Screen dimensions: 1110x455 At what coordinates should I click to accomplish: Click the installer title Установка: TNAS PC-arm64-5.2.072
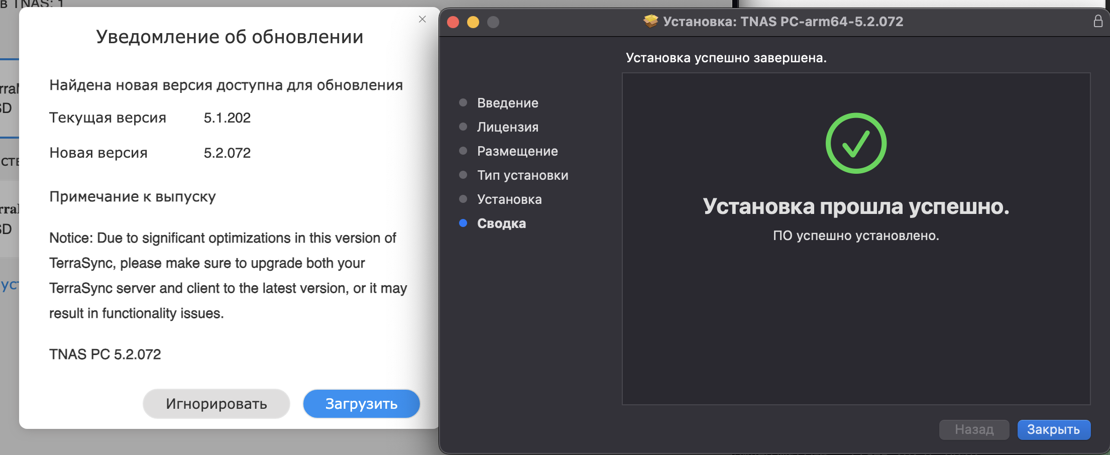coord(783,22)
